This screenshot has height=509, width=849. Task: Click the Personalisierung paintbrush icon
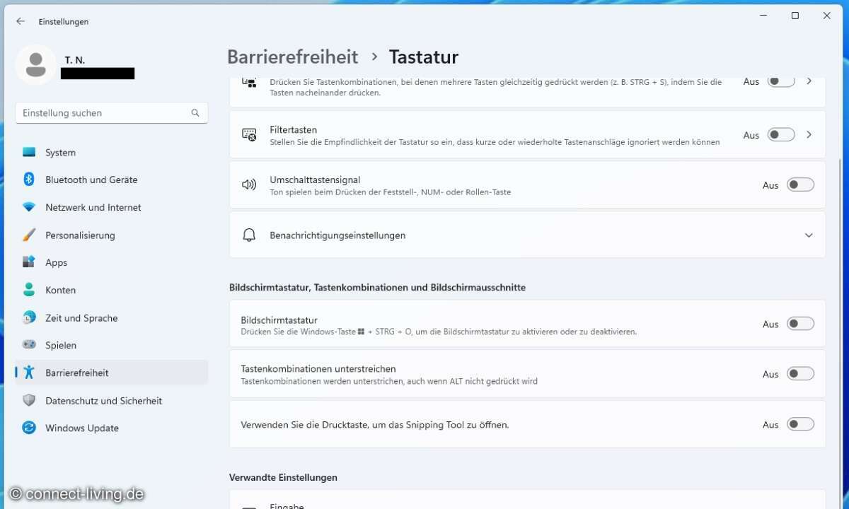29,235
